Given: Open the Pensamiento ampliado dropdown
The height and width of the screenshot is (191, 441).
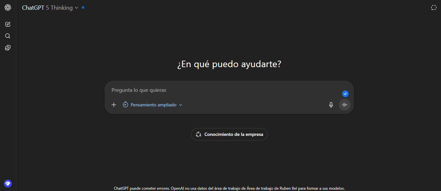Looking at the screenshot, I should (x=153, y=105).
